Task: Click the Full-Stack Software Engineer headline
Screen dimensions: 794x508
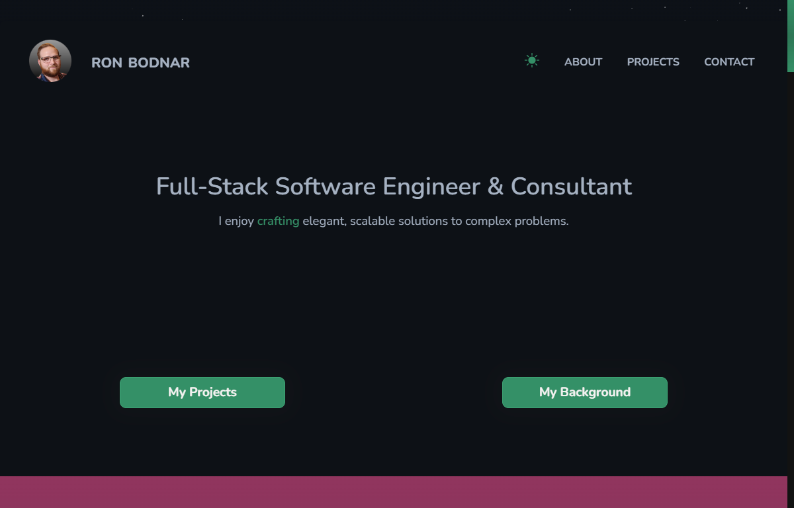Action: [394, 187]
